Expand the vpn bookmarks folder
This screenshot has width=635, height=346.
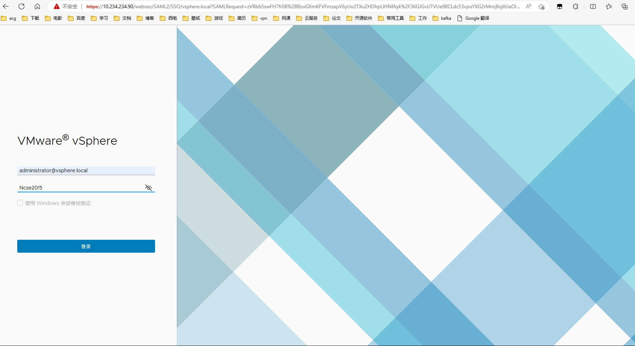[x=260, y=18]
